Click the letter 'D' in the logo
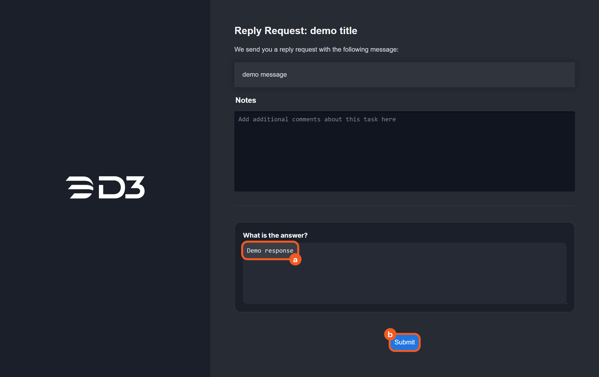The width and height of the screenshot is (599, 377). coord(111,187)
